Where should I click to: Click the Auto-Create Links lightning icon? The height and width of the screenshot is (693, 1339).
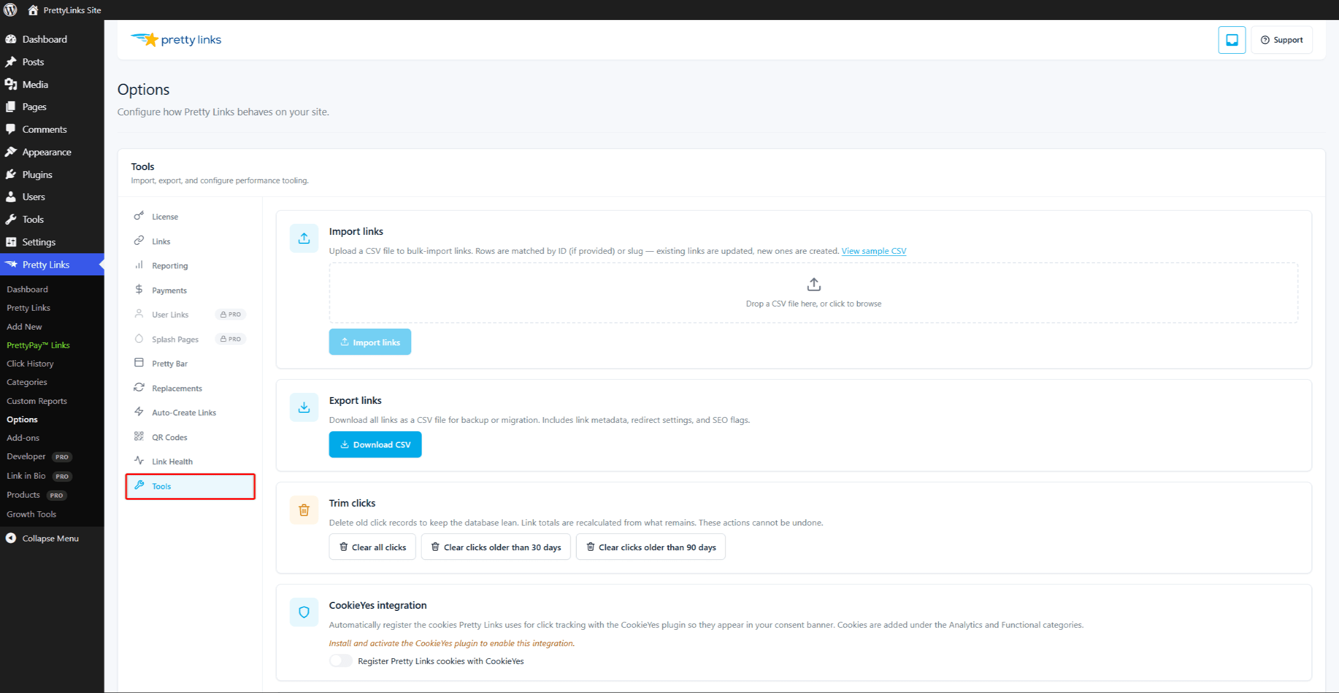[139, 412]
